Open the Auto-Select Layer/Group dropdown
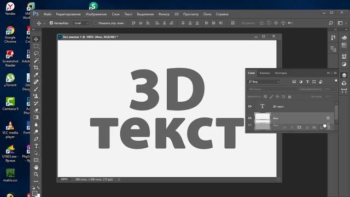Image resolution: width=350 pixels, height=197 pixels. (x=81, y=23)
